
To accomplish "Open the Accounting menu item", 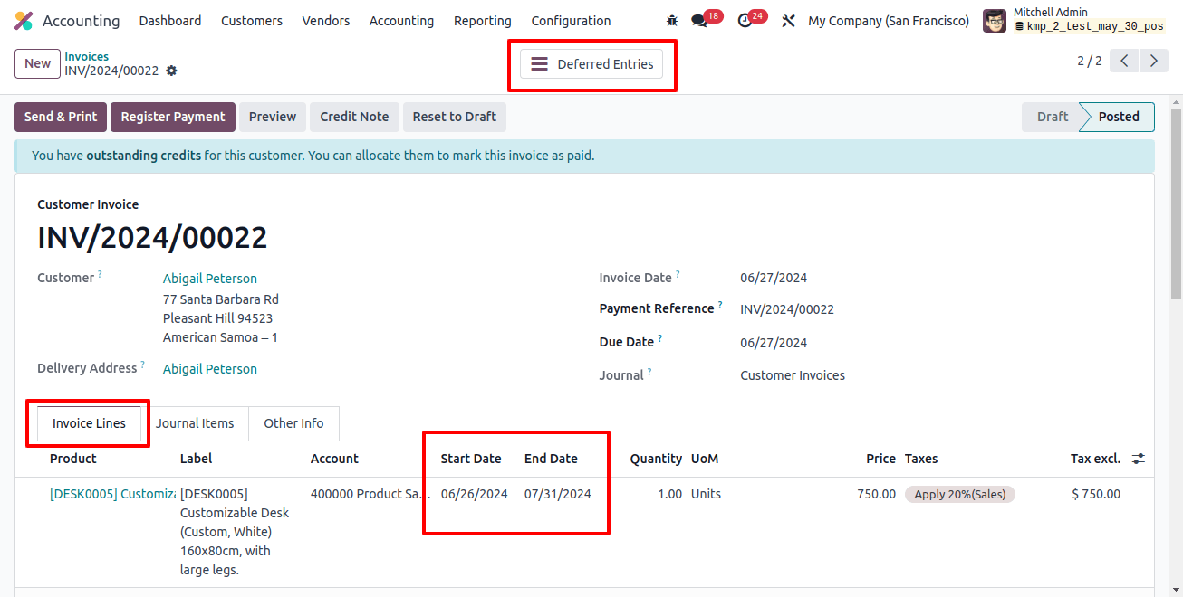I will [401, 21].
